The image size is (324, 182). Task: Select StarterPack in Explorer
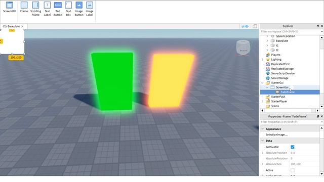click(x=278, y=97)
